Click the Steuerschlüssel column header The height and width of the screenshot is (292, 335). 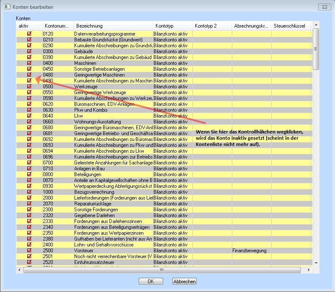[291, 26]
